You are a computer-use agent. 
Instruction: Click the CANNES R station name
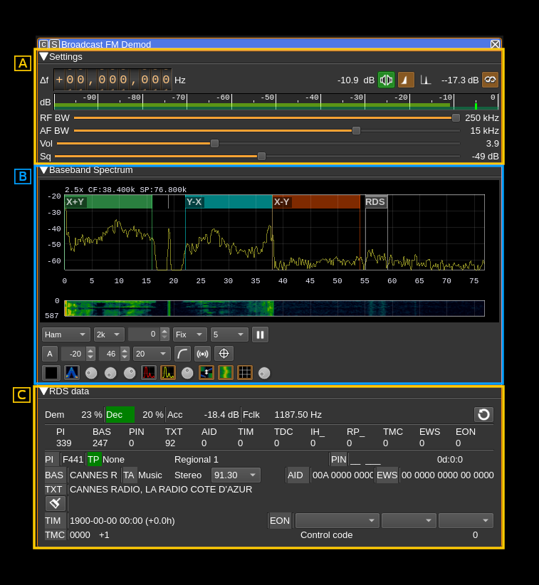point(93,475)
